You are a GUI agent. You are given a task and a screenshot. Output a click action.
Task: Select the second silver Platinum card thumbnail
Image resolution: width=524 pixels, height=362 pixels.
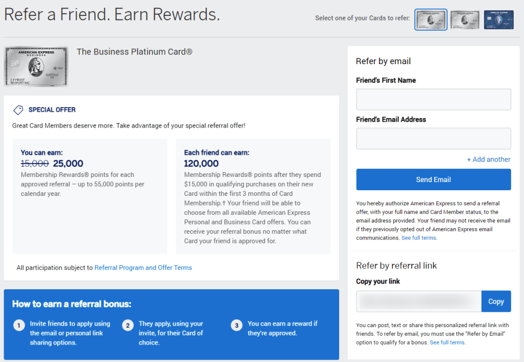click(x=464, y=19)
